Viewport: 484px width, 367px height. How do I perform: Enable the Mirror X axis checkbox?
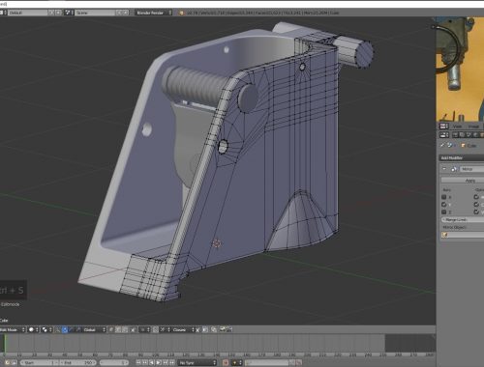point(444,197)
